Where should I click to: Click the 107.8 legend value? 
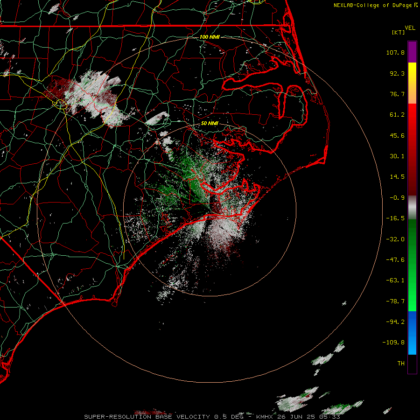click(x=395, y=52)
